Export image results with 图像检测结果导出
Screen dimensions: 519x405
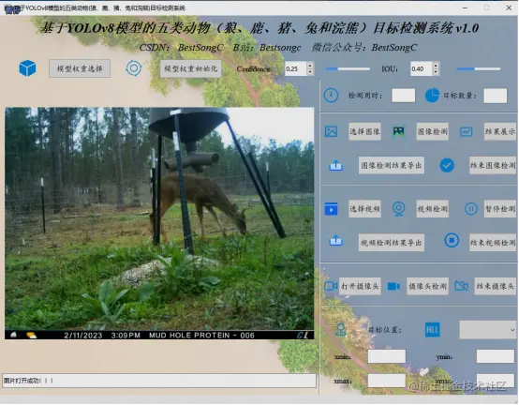[x=392, y=165]
